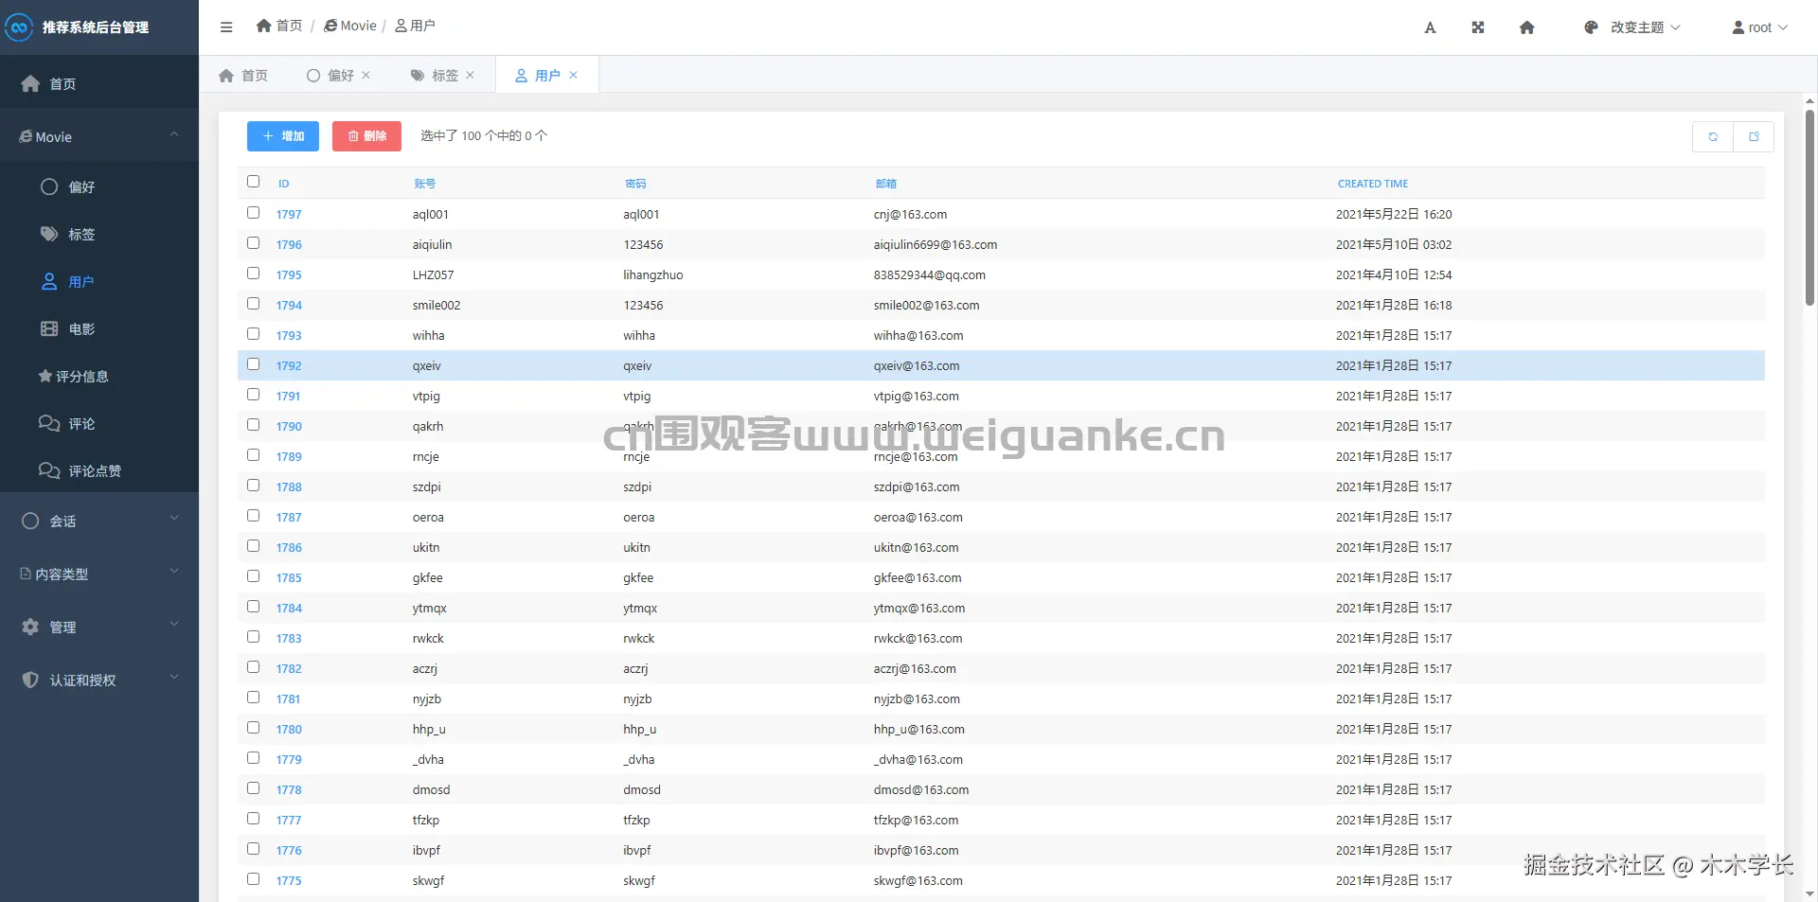Click the shield icon beside 认证和授权
The height and width of the screenshot is (902, 1818).
tap(30, 680)
